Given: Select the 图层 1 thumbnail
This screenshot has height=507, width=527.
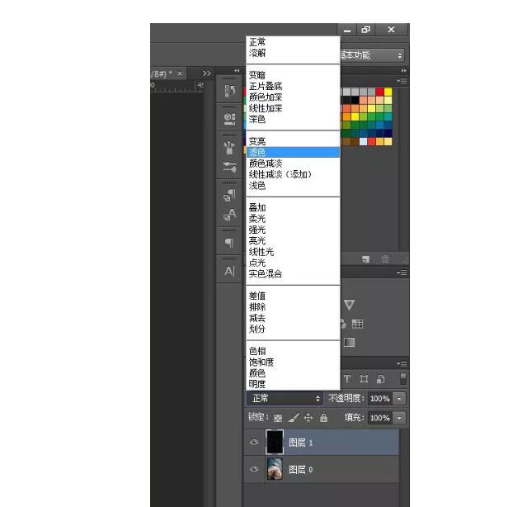Looking at the screenshot, I should (x=275, y=442).
